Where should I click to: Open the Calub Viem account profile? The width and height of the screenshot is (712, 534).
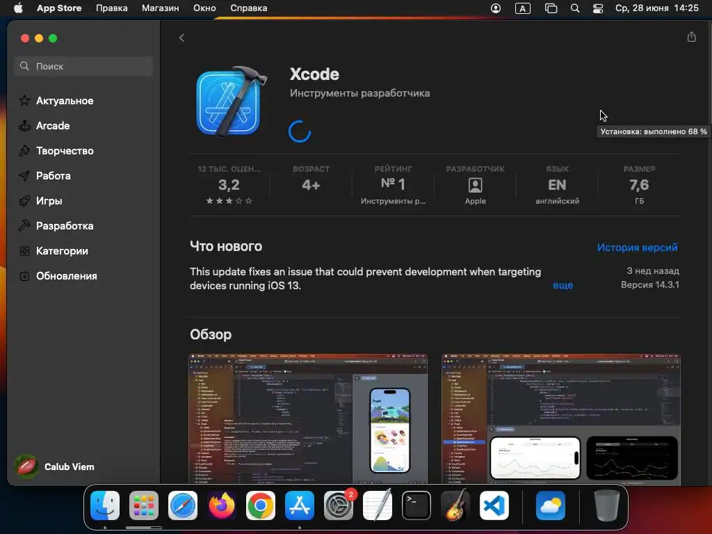(55, 467)
